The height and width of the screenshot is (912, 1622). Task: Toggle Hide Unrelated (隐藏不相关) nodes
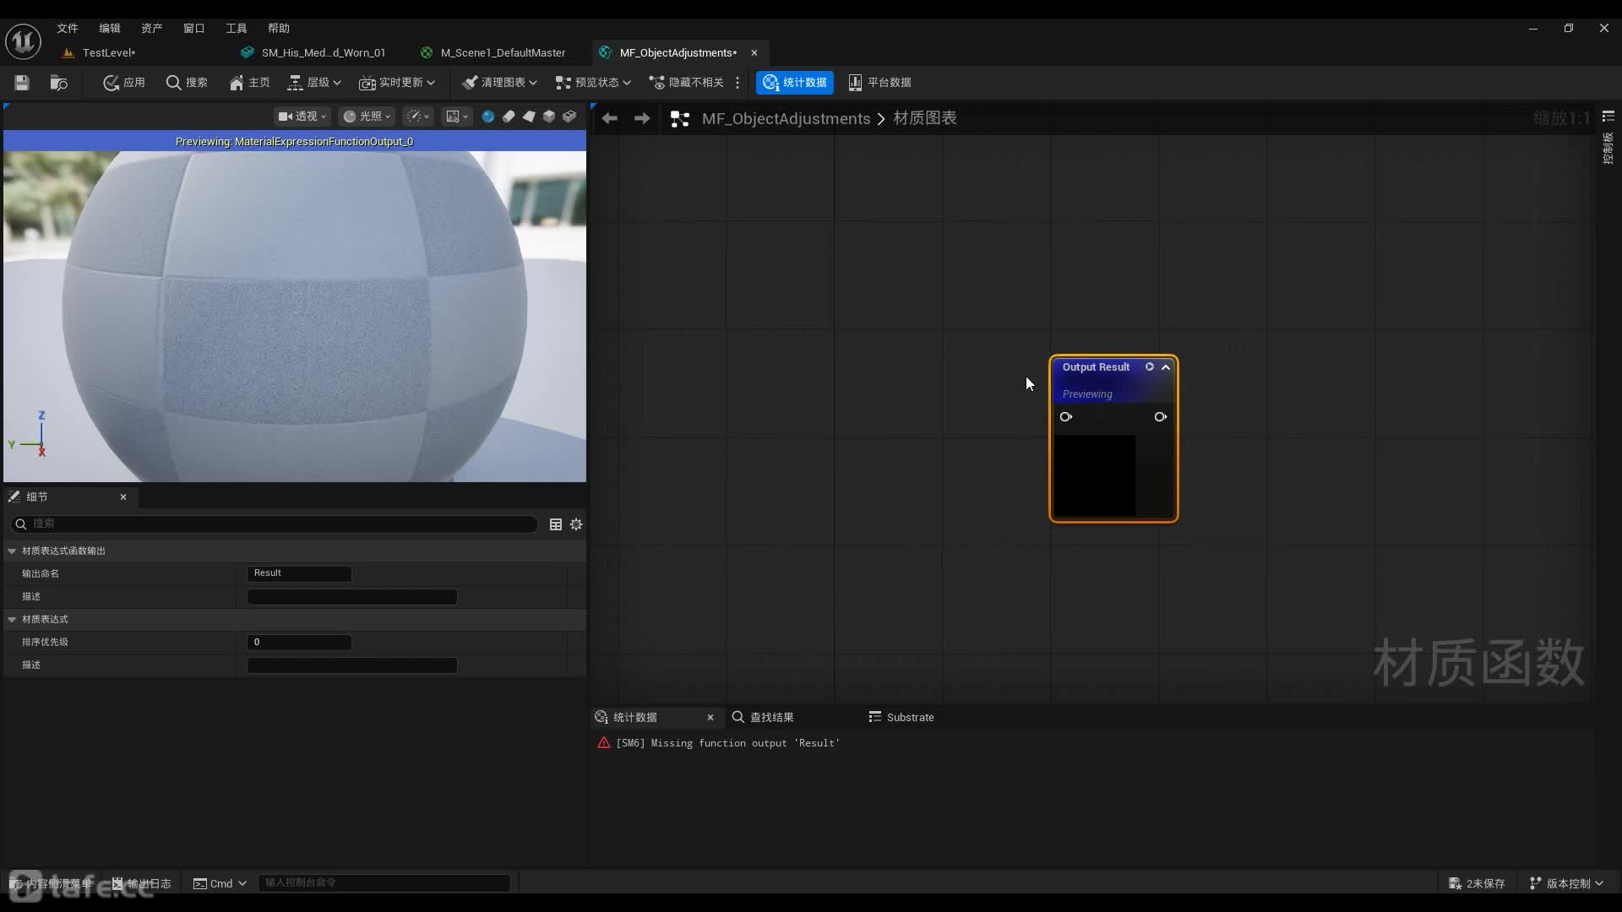click(x=686, y=82)
